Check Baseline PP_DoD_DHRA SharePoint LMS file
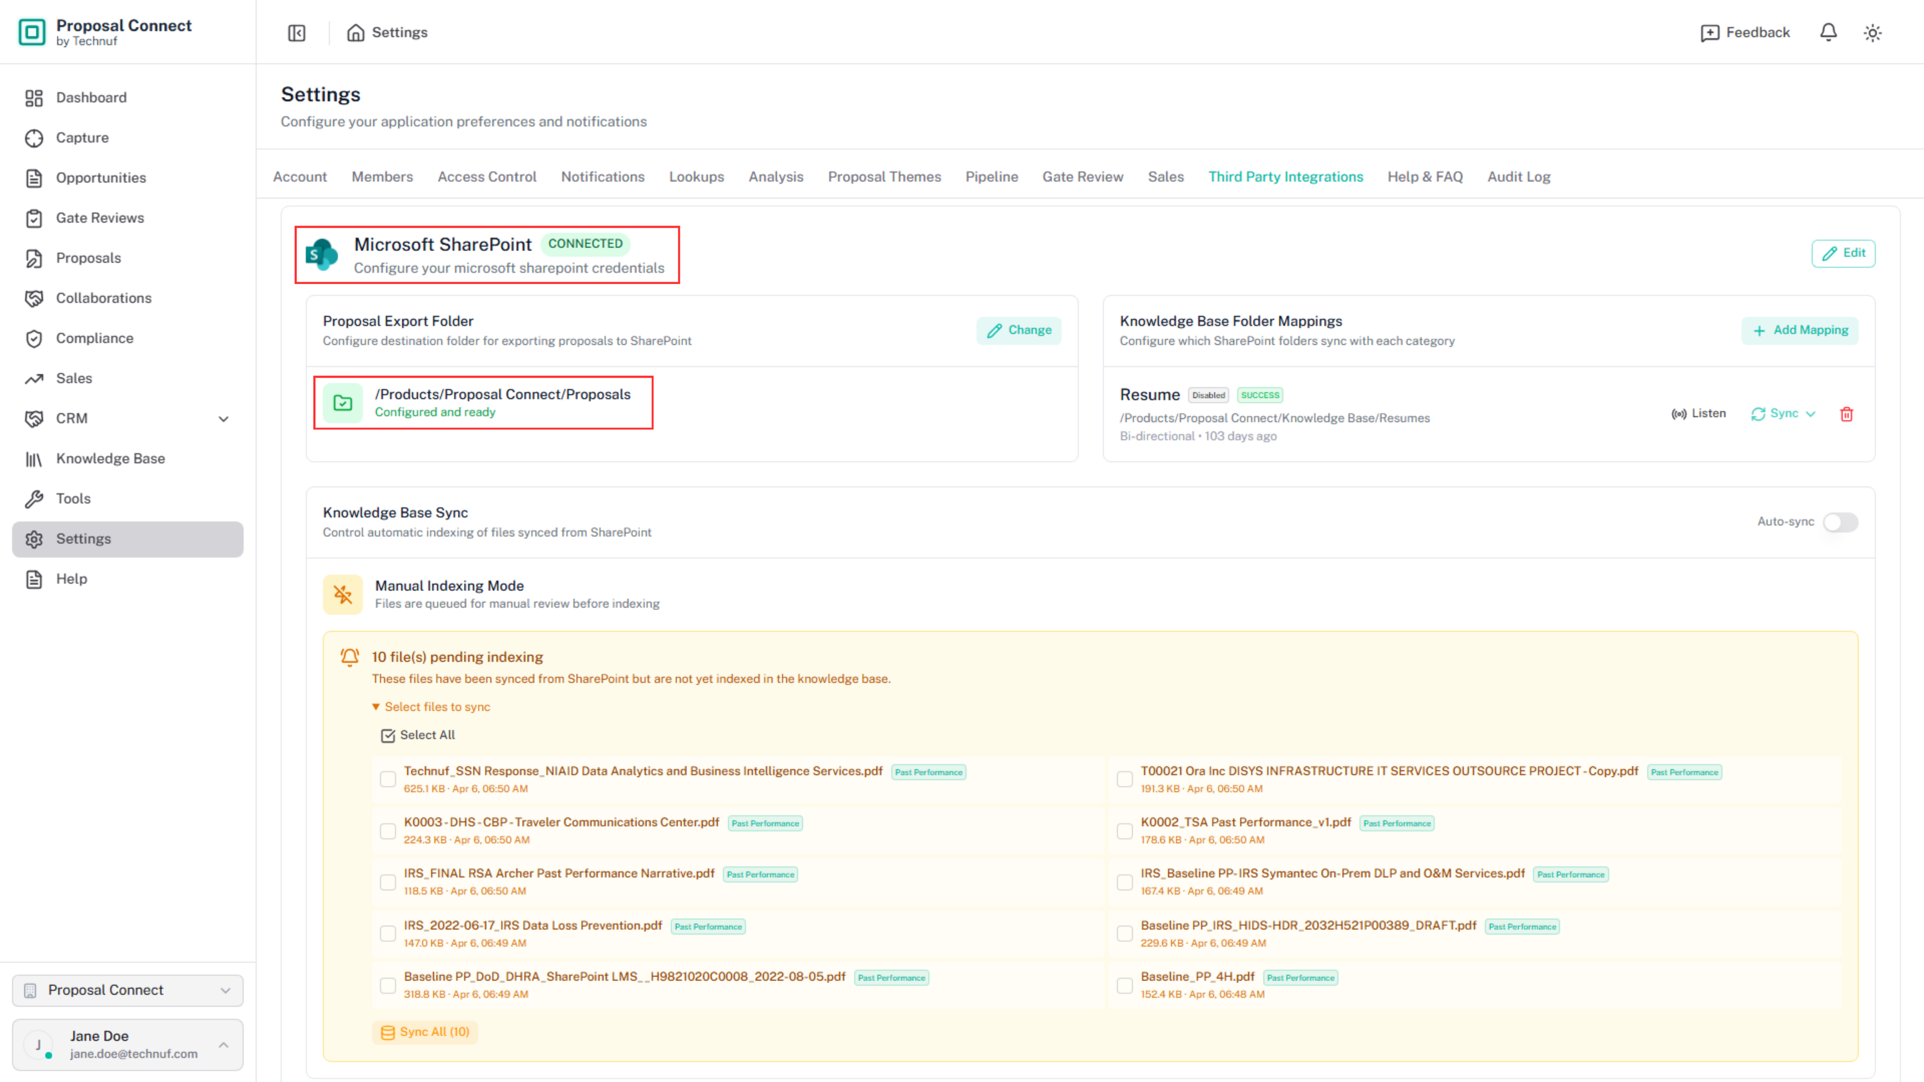Image resolution: width=1924 pixels, height=1082 pixels. tap(388, 986)
